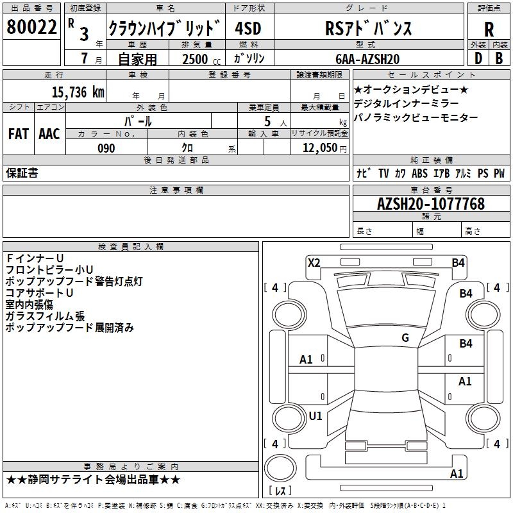Click the inspector note FインナーU

click(35, 258)
